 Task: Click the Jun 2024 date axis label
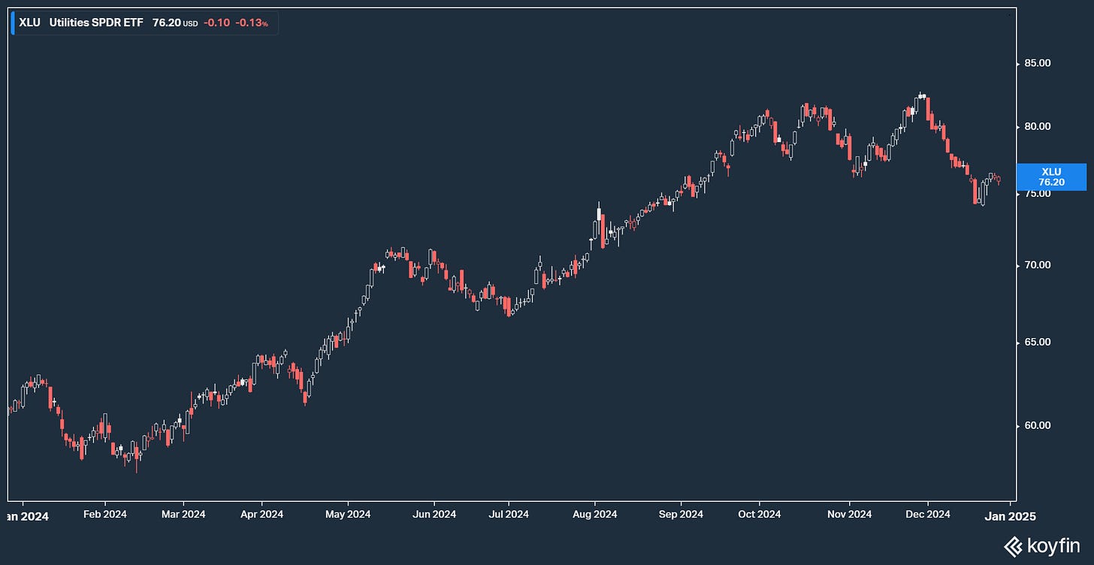[434, 515]
